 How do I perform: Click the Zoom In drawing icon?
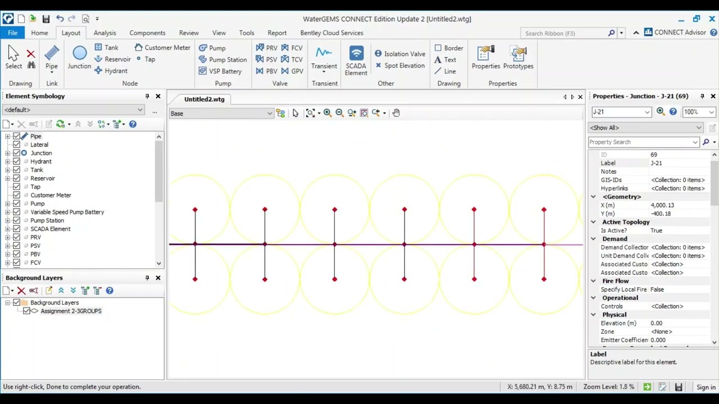[x=327, y=113]
